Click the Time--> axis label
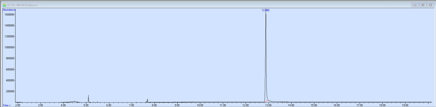 point(7,105)
